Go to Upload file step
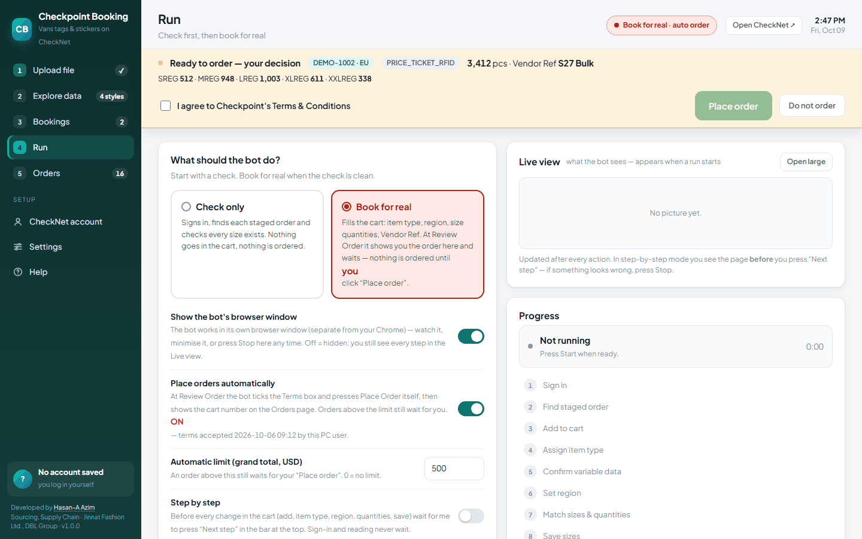 pyautogui.click(x=71, y=71)
